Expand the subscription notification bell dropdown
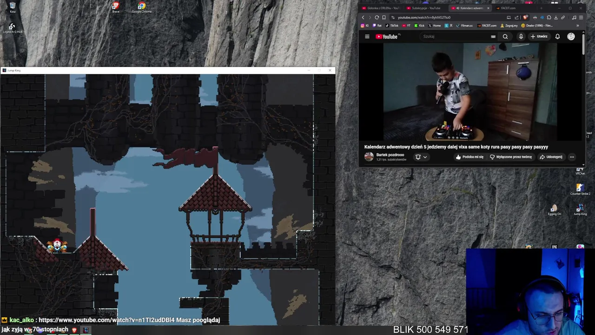 (421, 157)
